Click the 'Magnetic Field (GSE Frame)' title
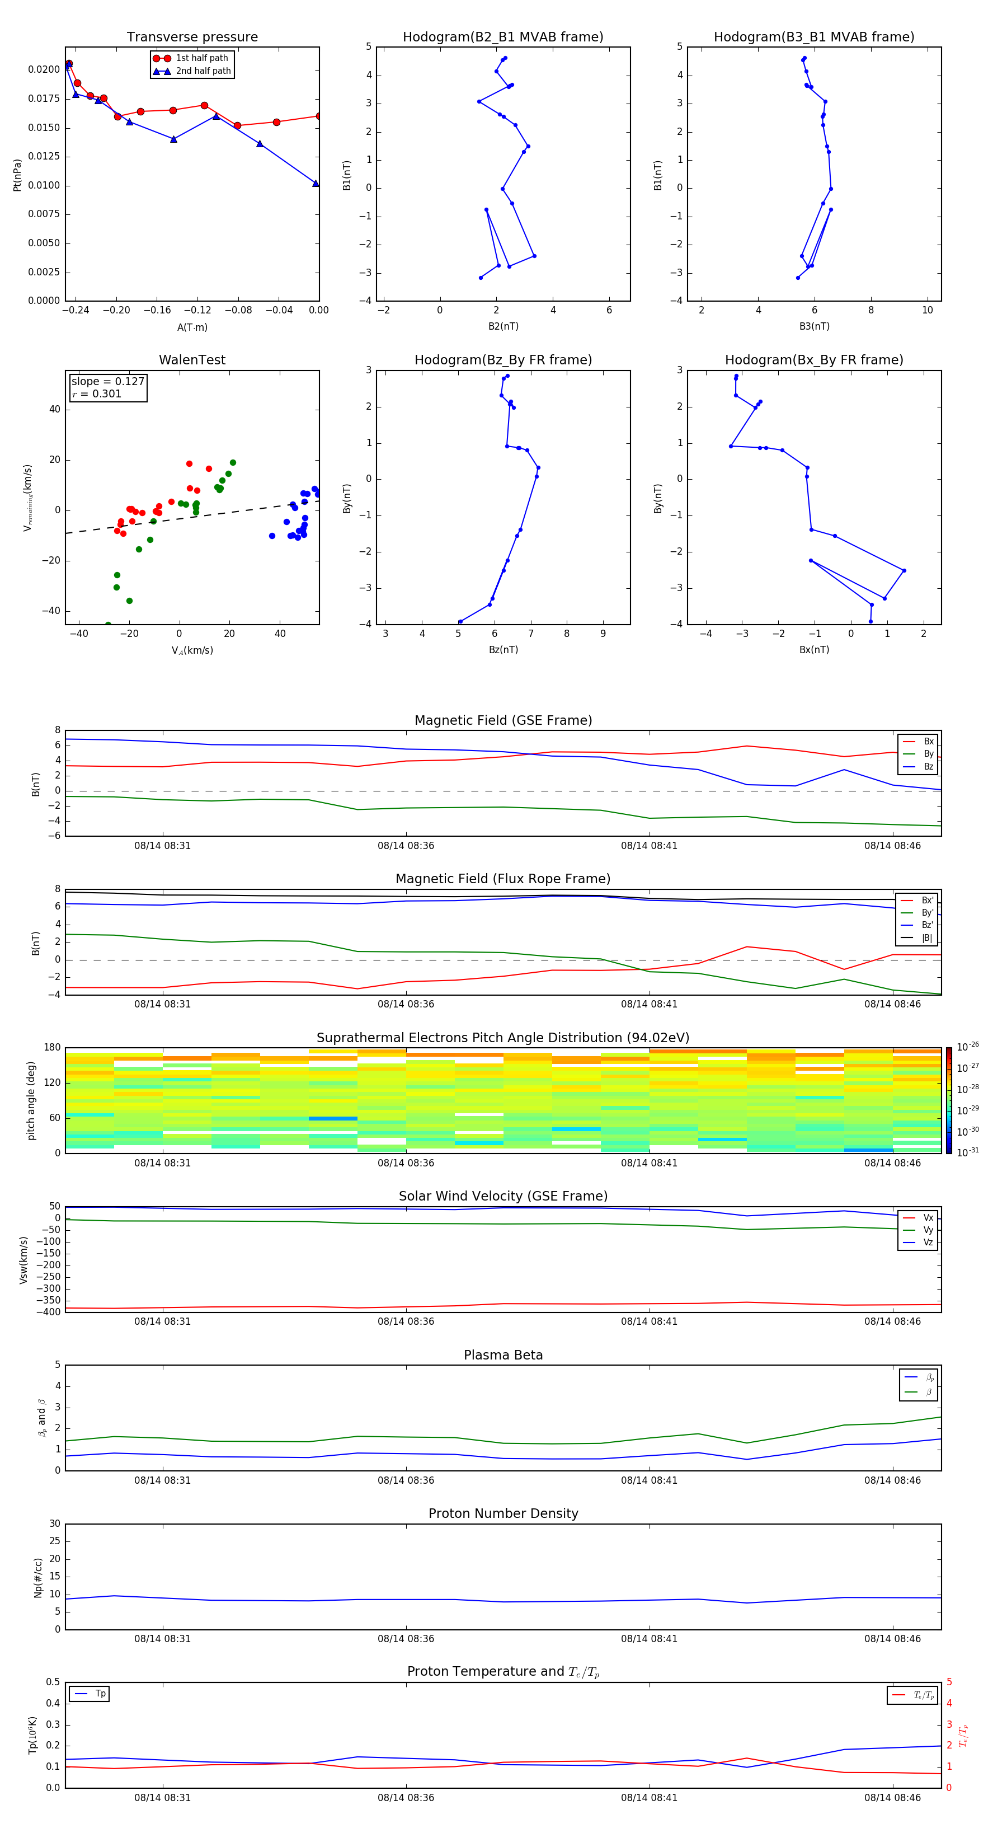1007x1847 pixels. 503,720
